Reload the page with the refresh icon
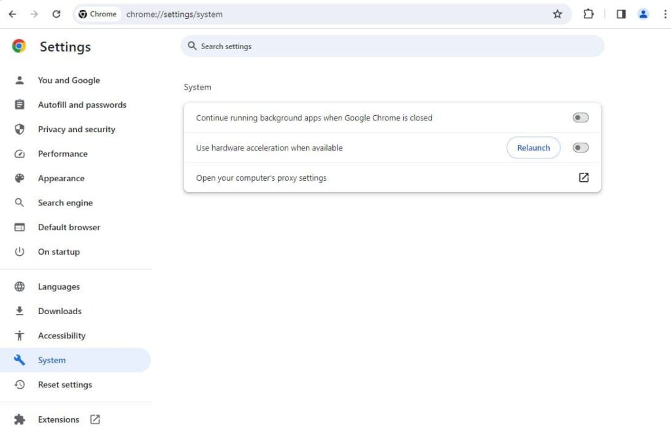The image size is (671, 428). coord(56,14)
